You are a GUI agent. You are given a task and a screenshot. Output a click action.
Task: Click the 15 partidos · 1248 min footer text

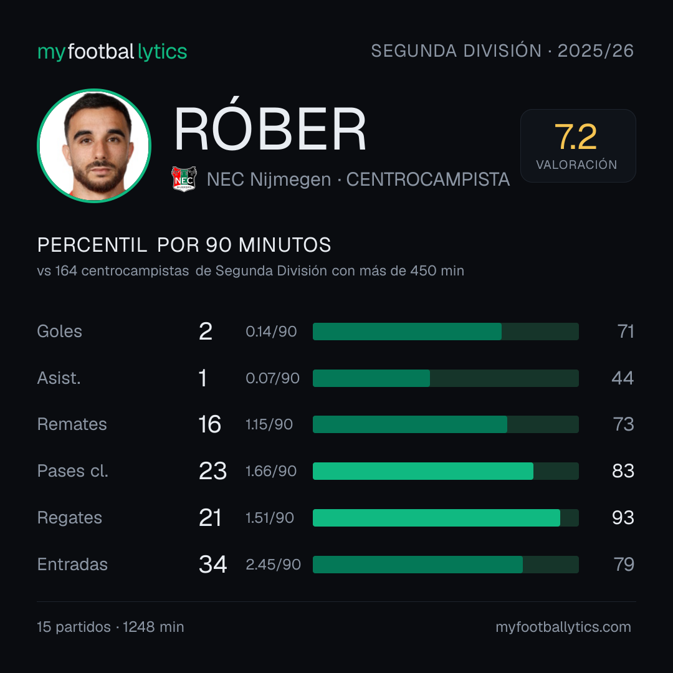click(x=110, y=627)
